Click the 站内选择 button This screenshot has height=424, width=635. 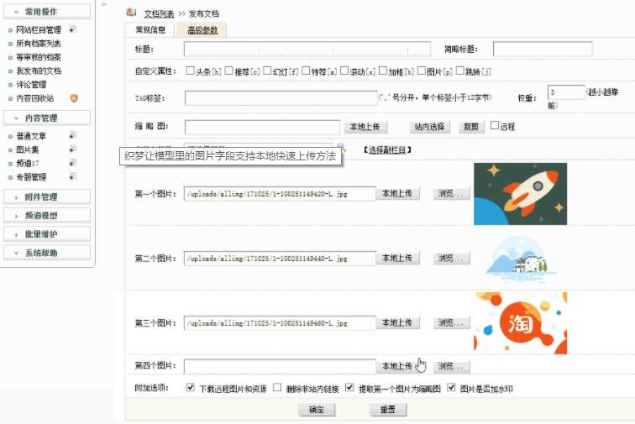430,127
